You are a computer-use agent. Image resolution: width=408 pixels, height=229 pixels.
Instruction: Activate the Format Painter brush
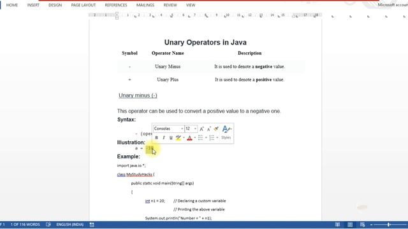216,128
